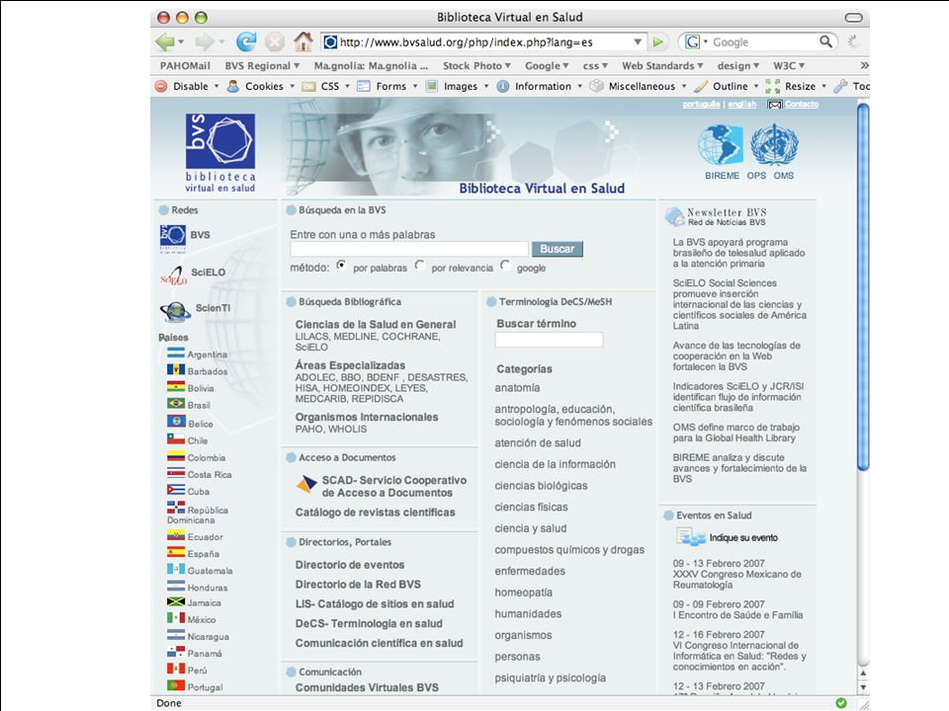Screen dimensions: 949x711
Task: Open the Magnolia bookmark
Action: (371, 65)
